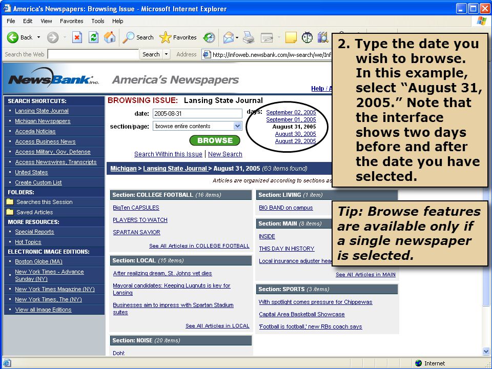492x369 pixels.
Task: Open the Mail button dropdown arrow
Action: (237, 37)
